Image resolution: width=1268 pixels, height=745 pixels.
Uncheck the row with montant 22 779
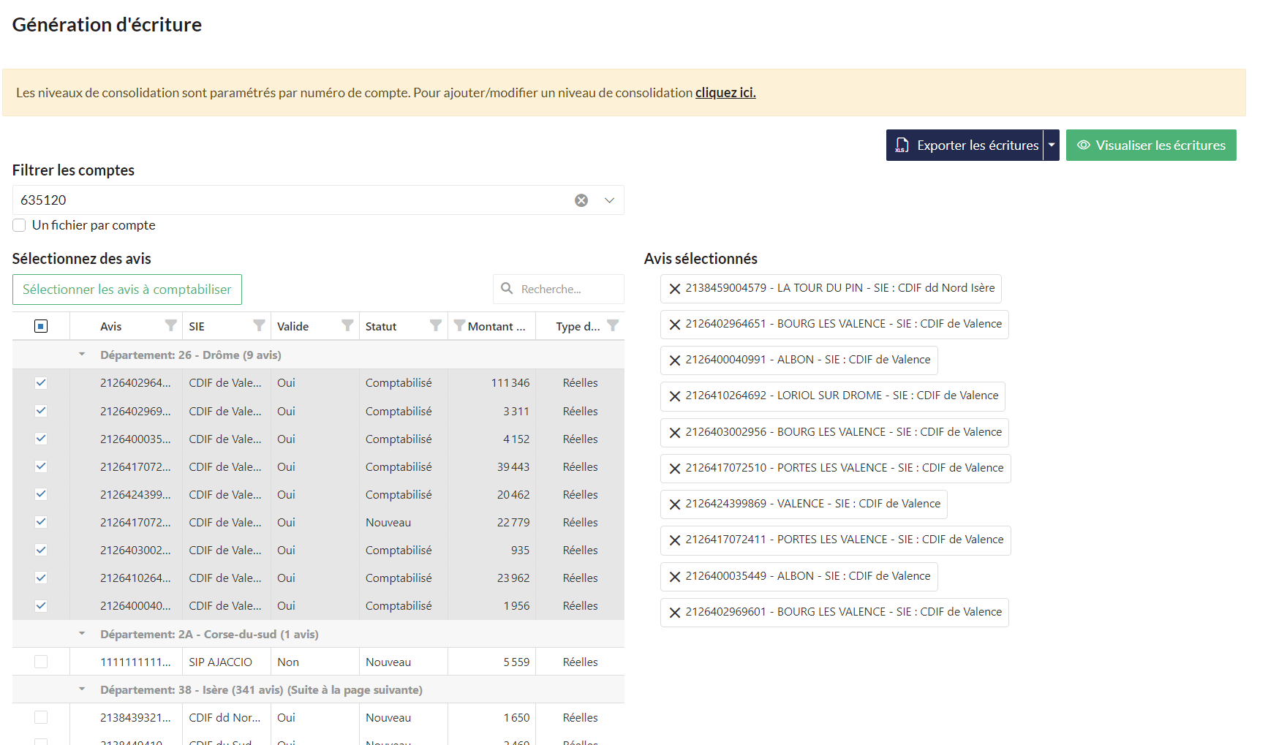click(x=41, y=522)
